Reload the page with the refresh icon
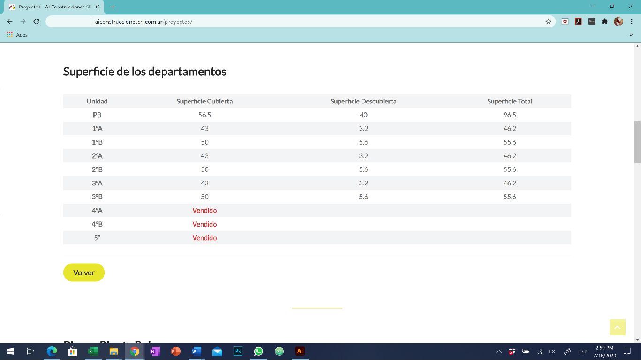Viewport: 641px width, 360px height. coord(37,22)
